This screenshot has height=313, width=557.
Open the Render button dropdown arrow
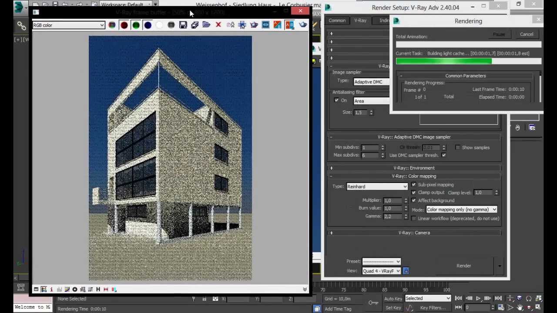[x=500, y=266]
